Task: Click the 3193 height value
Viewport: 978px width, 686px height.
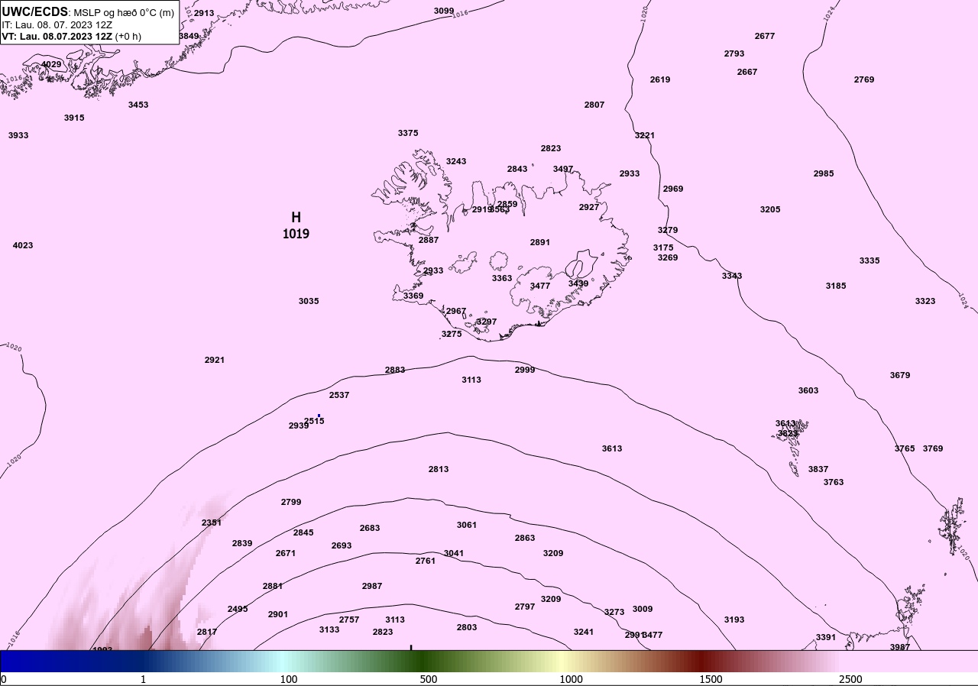Action: (x=734, y=620)
